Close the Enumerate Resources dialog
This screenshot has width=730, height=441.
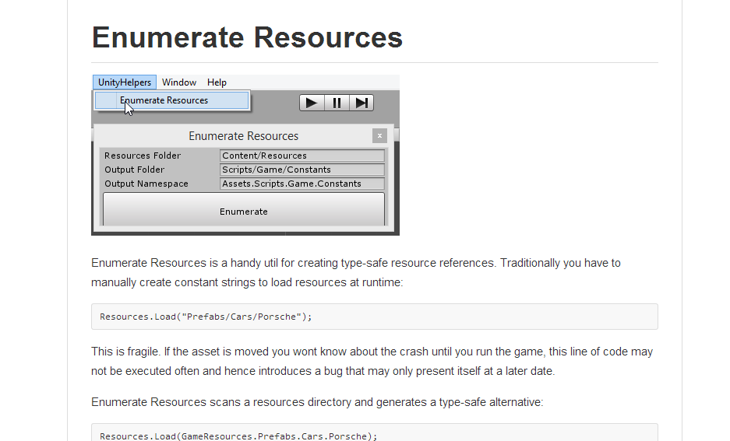379,135
